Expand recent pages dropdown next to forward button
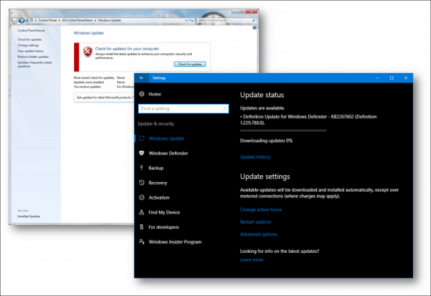 click(27, 21)
